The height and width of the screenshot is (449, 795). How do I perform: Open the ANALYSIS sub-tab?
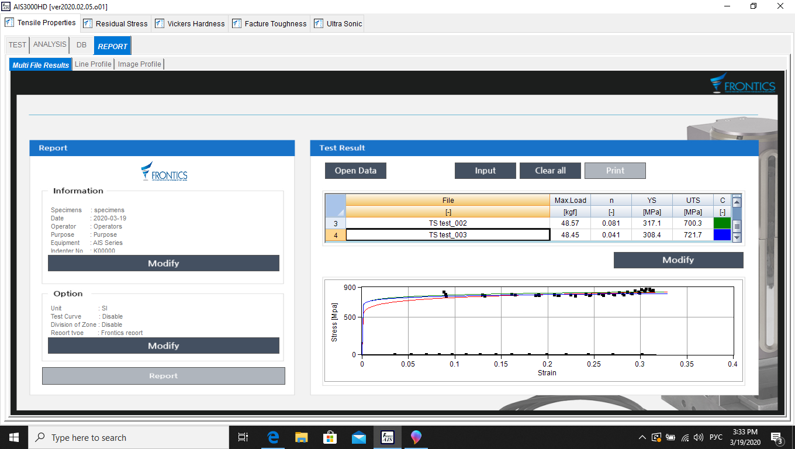coord(50,44)
